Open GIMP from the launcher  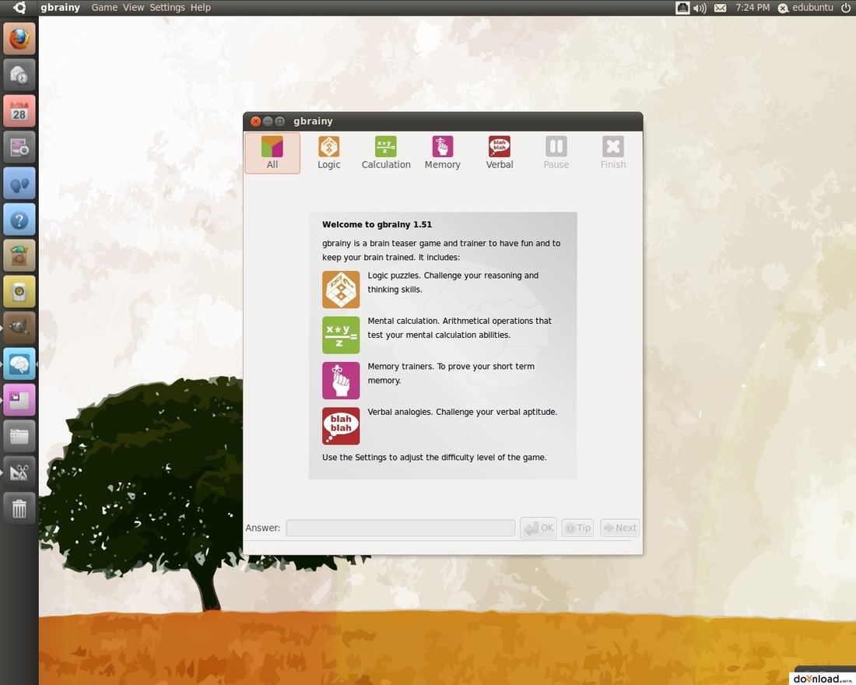(x=19, y=327)
